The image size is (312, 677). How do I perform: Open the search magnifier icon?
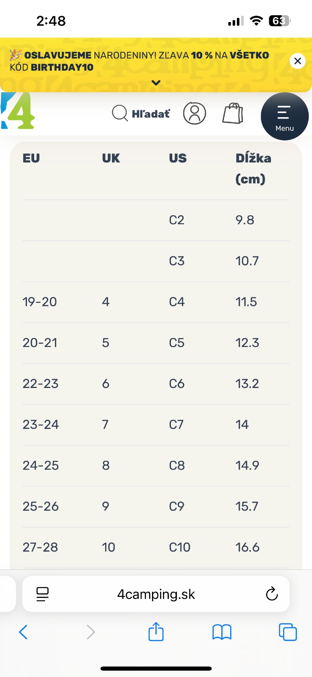[119, 113]
